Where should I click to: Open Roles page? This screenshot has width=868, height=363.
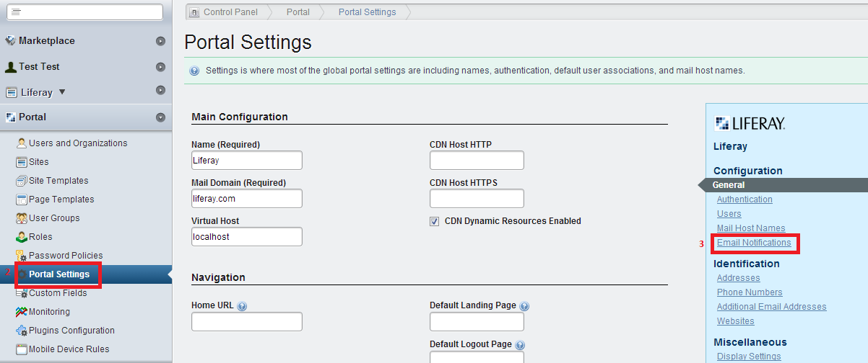[x=40, y=237]
